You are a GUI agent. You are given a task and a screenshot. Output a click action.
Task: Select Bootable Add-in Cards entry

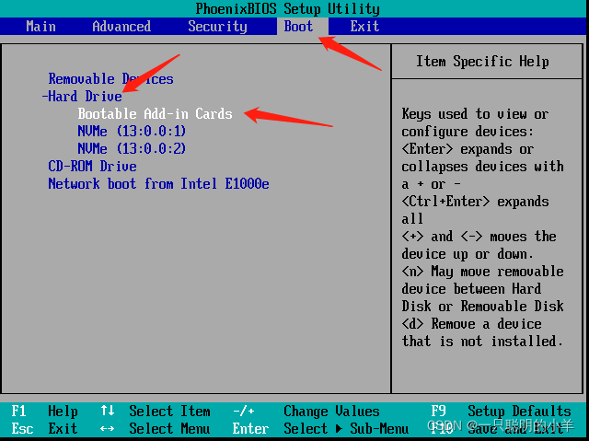pos(155,114)
